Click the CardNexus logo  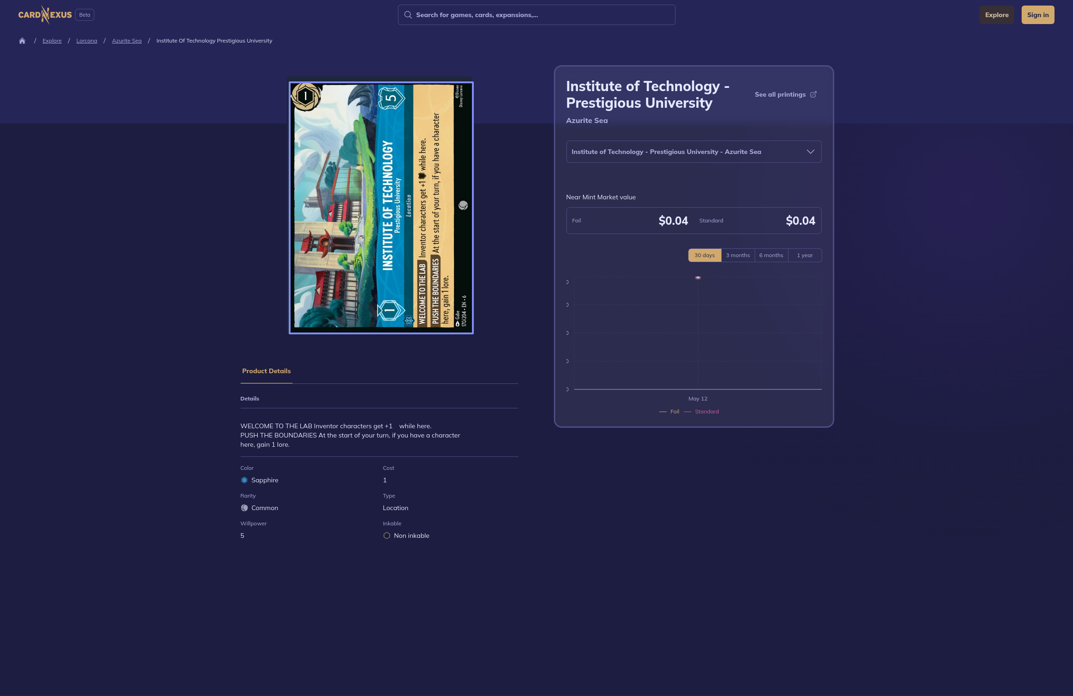(45, 15)
